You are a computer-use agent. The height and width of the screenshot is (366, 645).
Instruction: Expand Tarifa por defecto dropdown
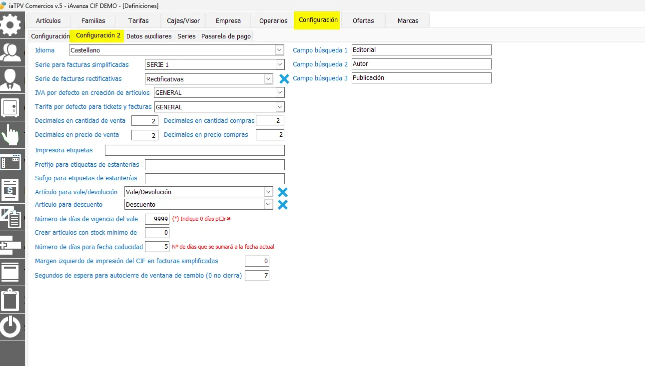point(280,107)
